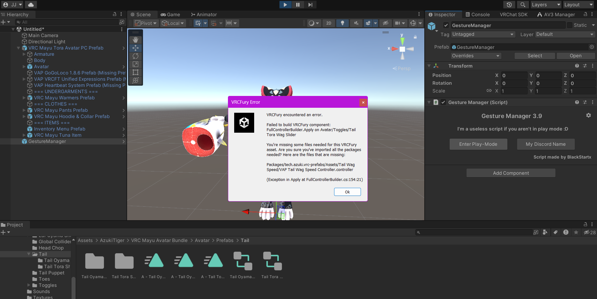Click the scene view lock icon
The image size is (597, 299).
click(x=415, y=37)
